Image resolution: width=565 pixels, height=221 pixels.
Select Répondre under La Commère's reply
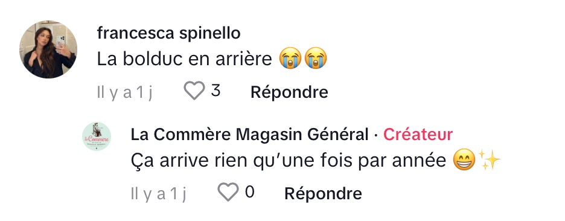323,194
